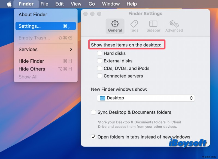Screen dimensions: 218x159
Task: Enable Connected servers checkbox
Action: [x=99, y=76]
